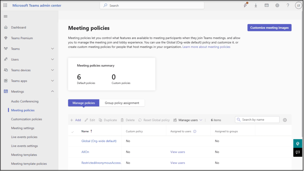Open the Manage users dropdown
Viewport: 304px width, 171px height.
tap(188, 120)
